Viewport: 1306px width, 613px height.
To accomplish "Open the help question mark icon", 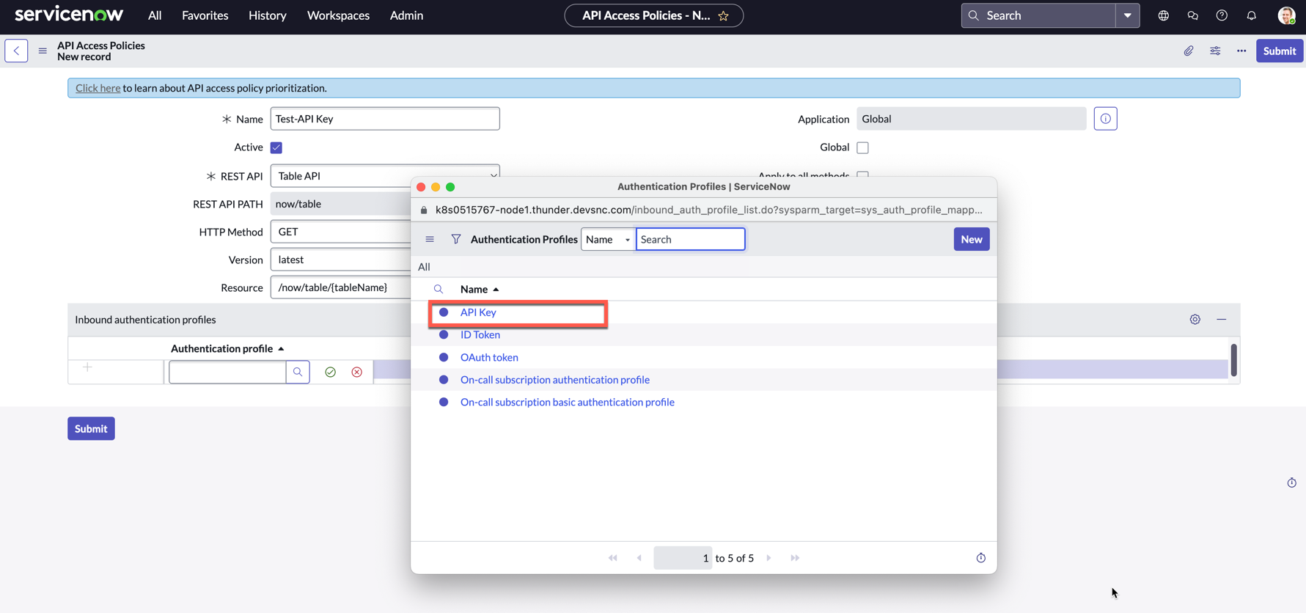I will click(1222, 15).
